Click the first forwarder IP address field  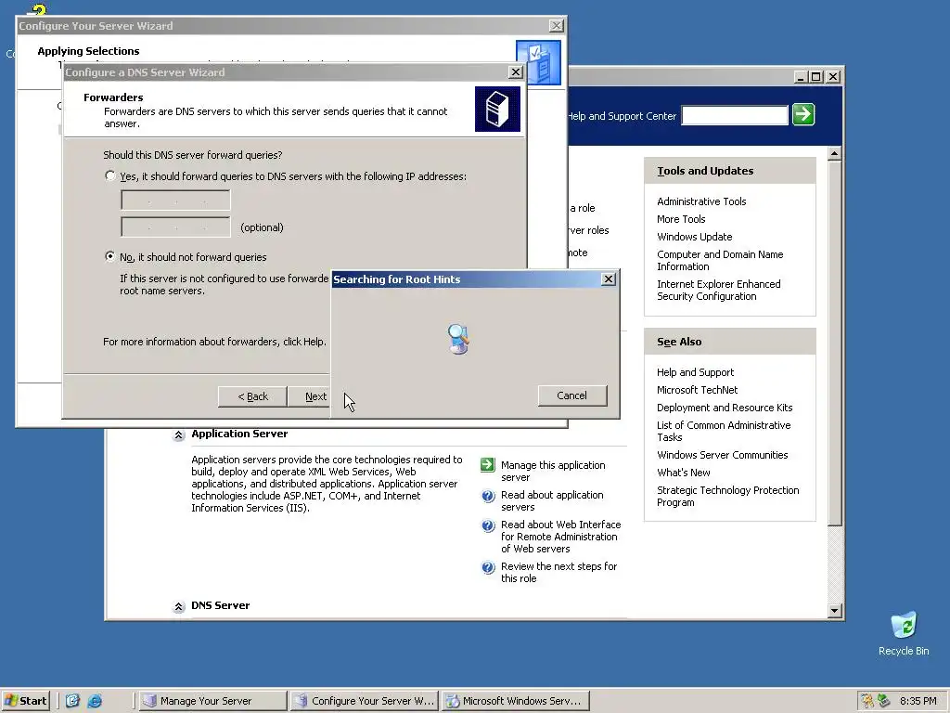pos(175,201)
